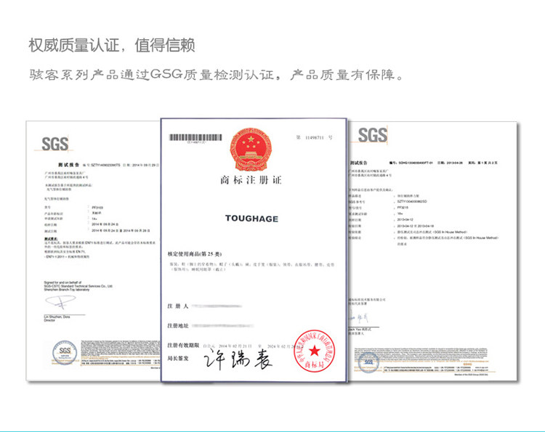Click the signature on the right SGS report
The image size is (545, 432).
click(358, 317)
